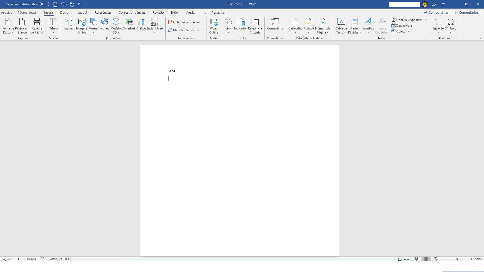Collapse the ribbon with the chevron
The image size is (484, 272).
point(480,39)
